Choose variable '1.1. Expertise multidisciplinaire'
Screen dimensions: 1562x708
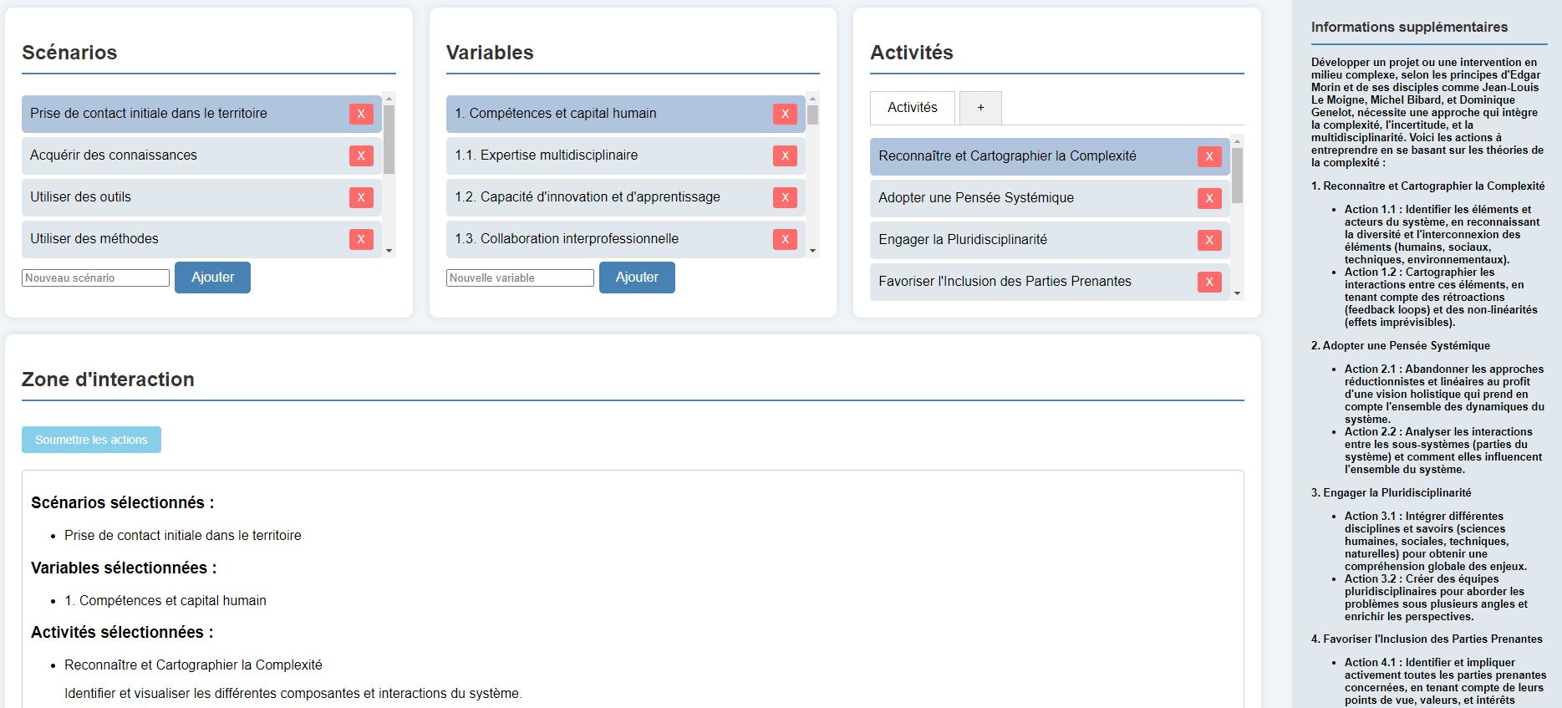pos(626,155)
